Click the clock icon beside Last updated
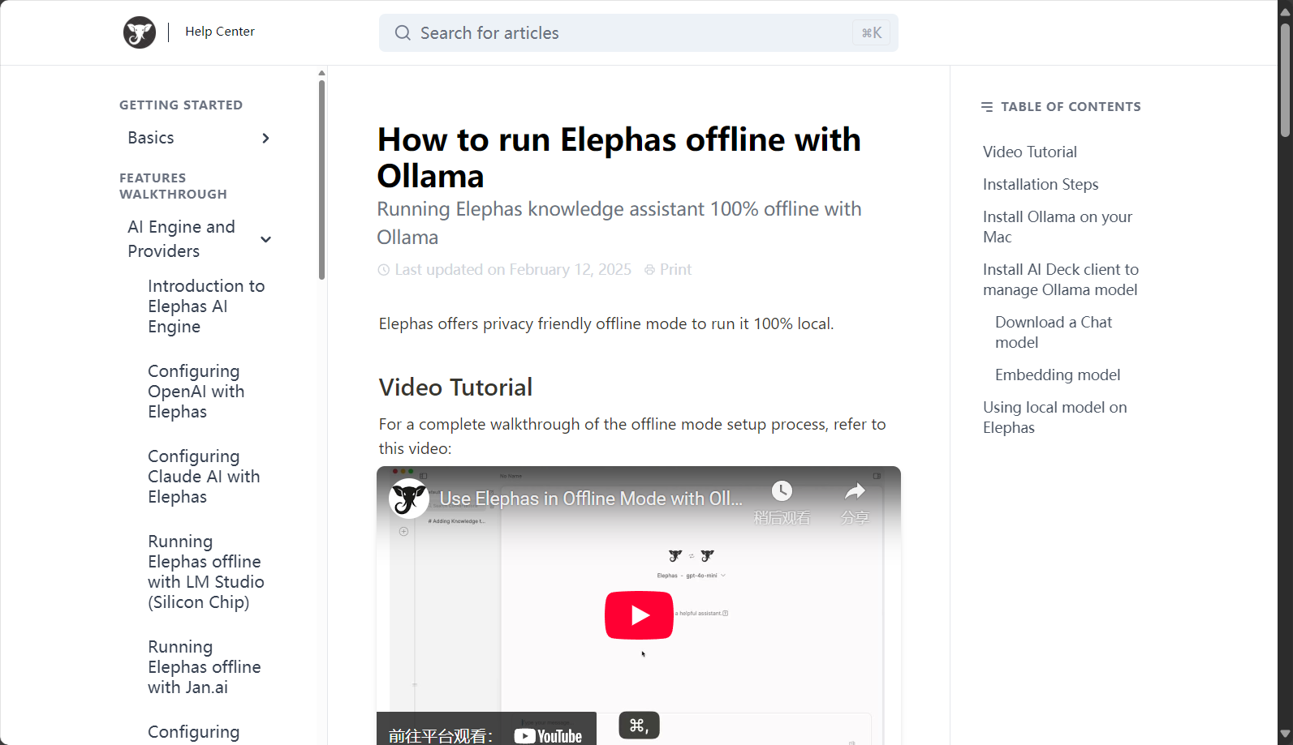Viewport: 1293px width, 745px height. point(384,270)
